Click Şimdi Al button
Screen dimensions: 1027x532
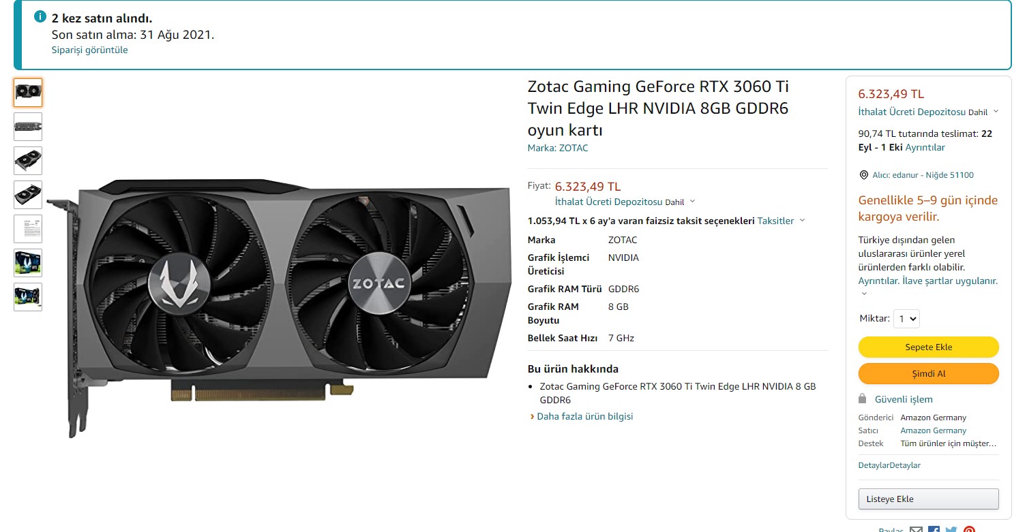point(928,373)
